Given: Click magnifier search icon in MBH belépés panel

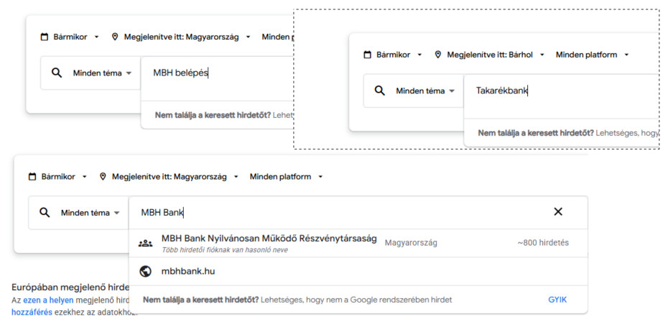Looking at the screenshot, I should [57, 73].
